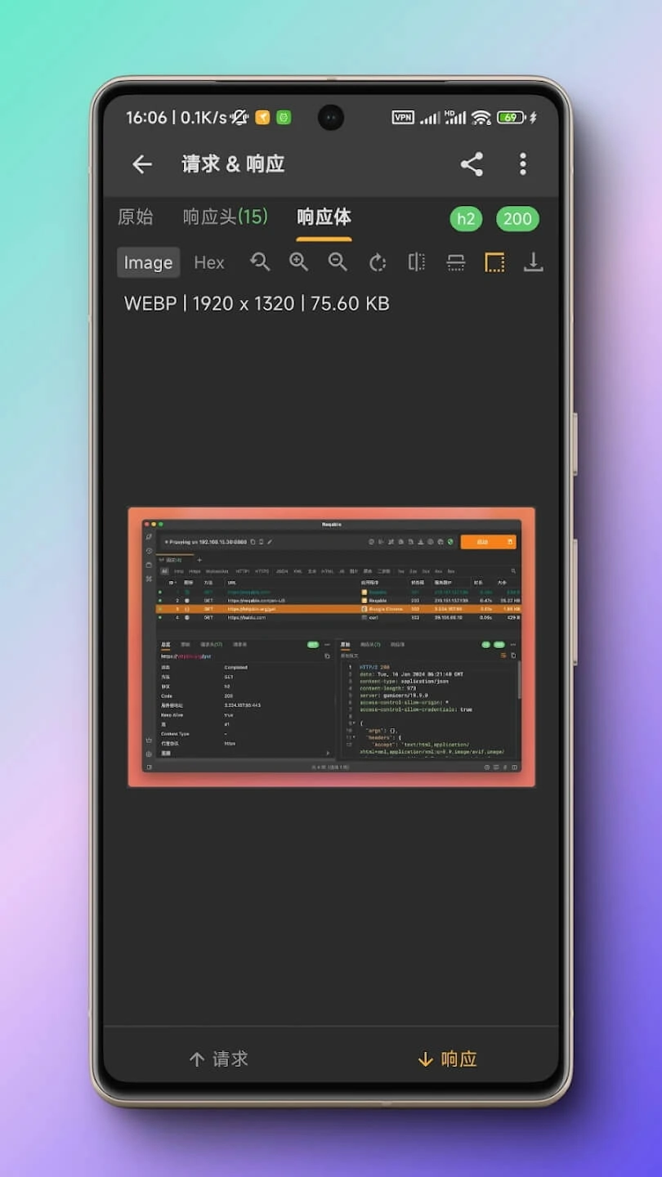Tap the 请求 button at bottom

click(218, 1059)
